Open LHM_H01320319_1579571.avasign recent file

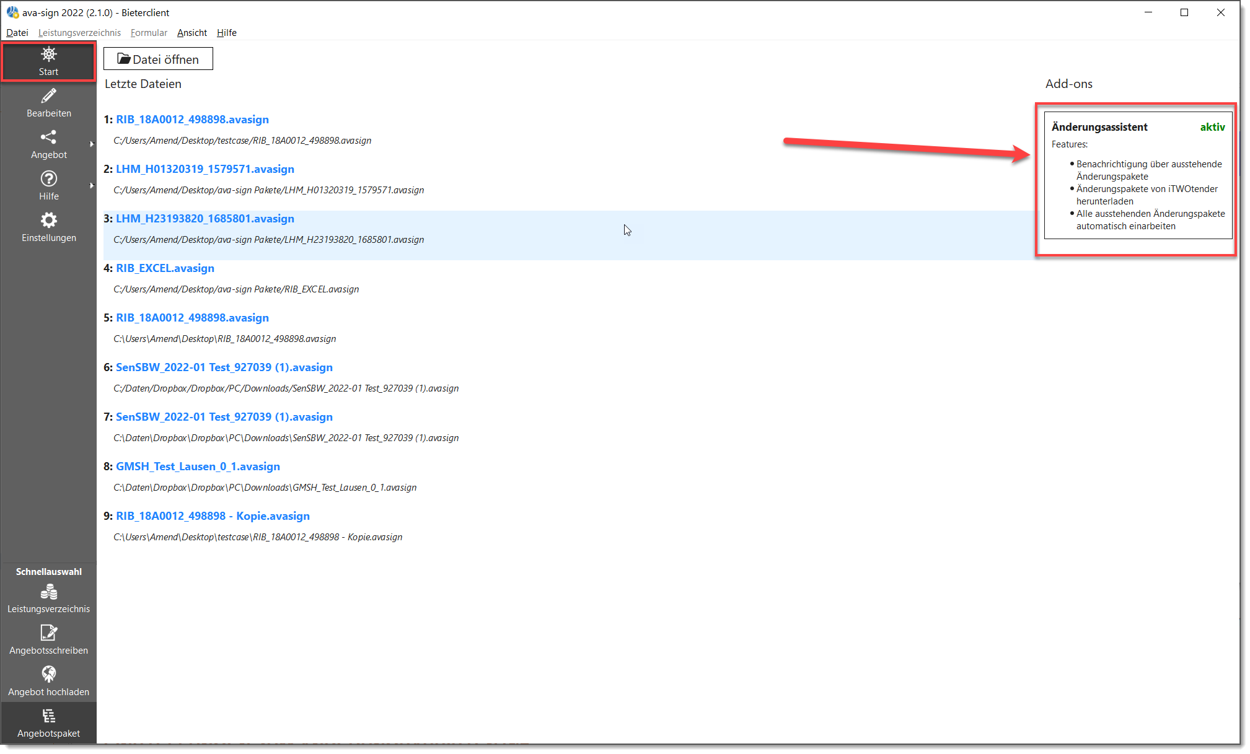tap(205, 169)
